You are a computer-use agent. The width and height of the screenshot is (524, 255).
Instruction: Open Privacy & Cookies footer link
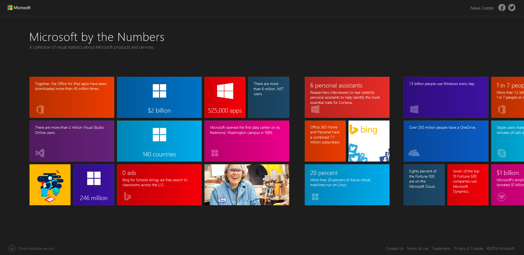point(469,248)
